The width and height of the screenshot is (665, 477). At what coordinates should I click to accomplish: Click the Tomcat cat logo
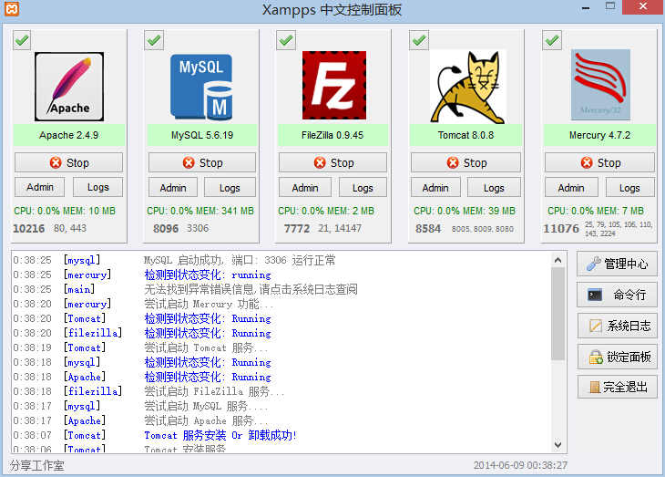468,87
